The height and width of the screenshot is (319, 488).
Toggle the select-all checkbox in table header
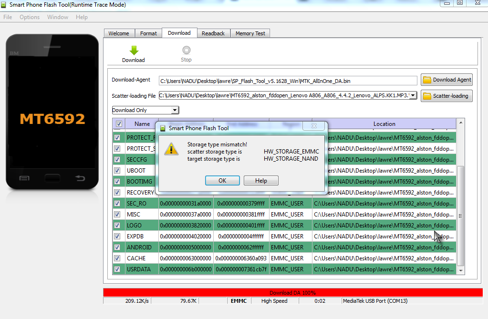coord(119,124)
